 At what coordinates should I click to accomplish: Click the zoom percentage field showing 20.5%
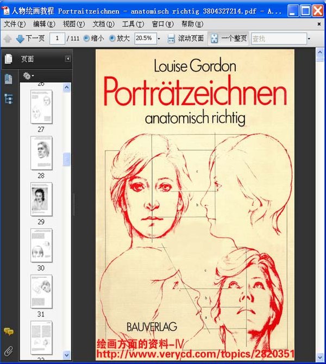tap(146, 39)
